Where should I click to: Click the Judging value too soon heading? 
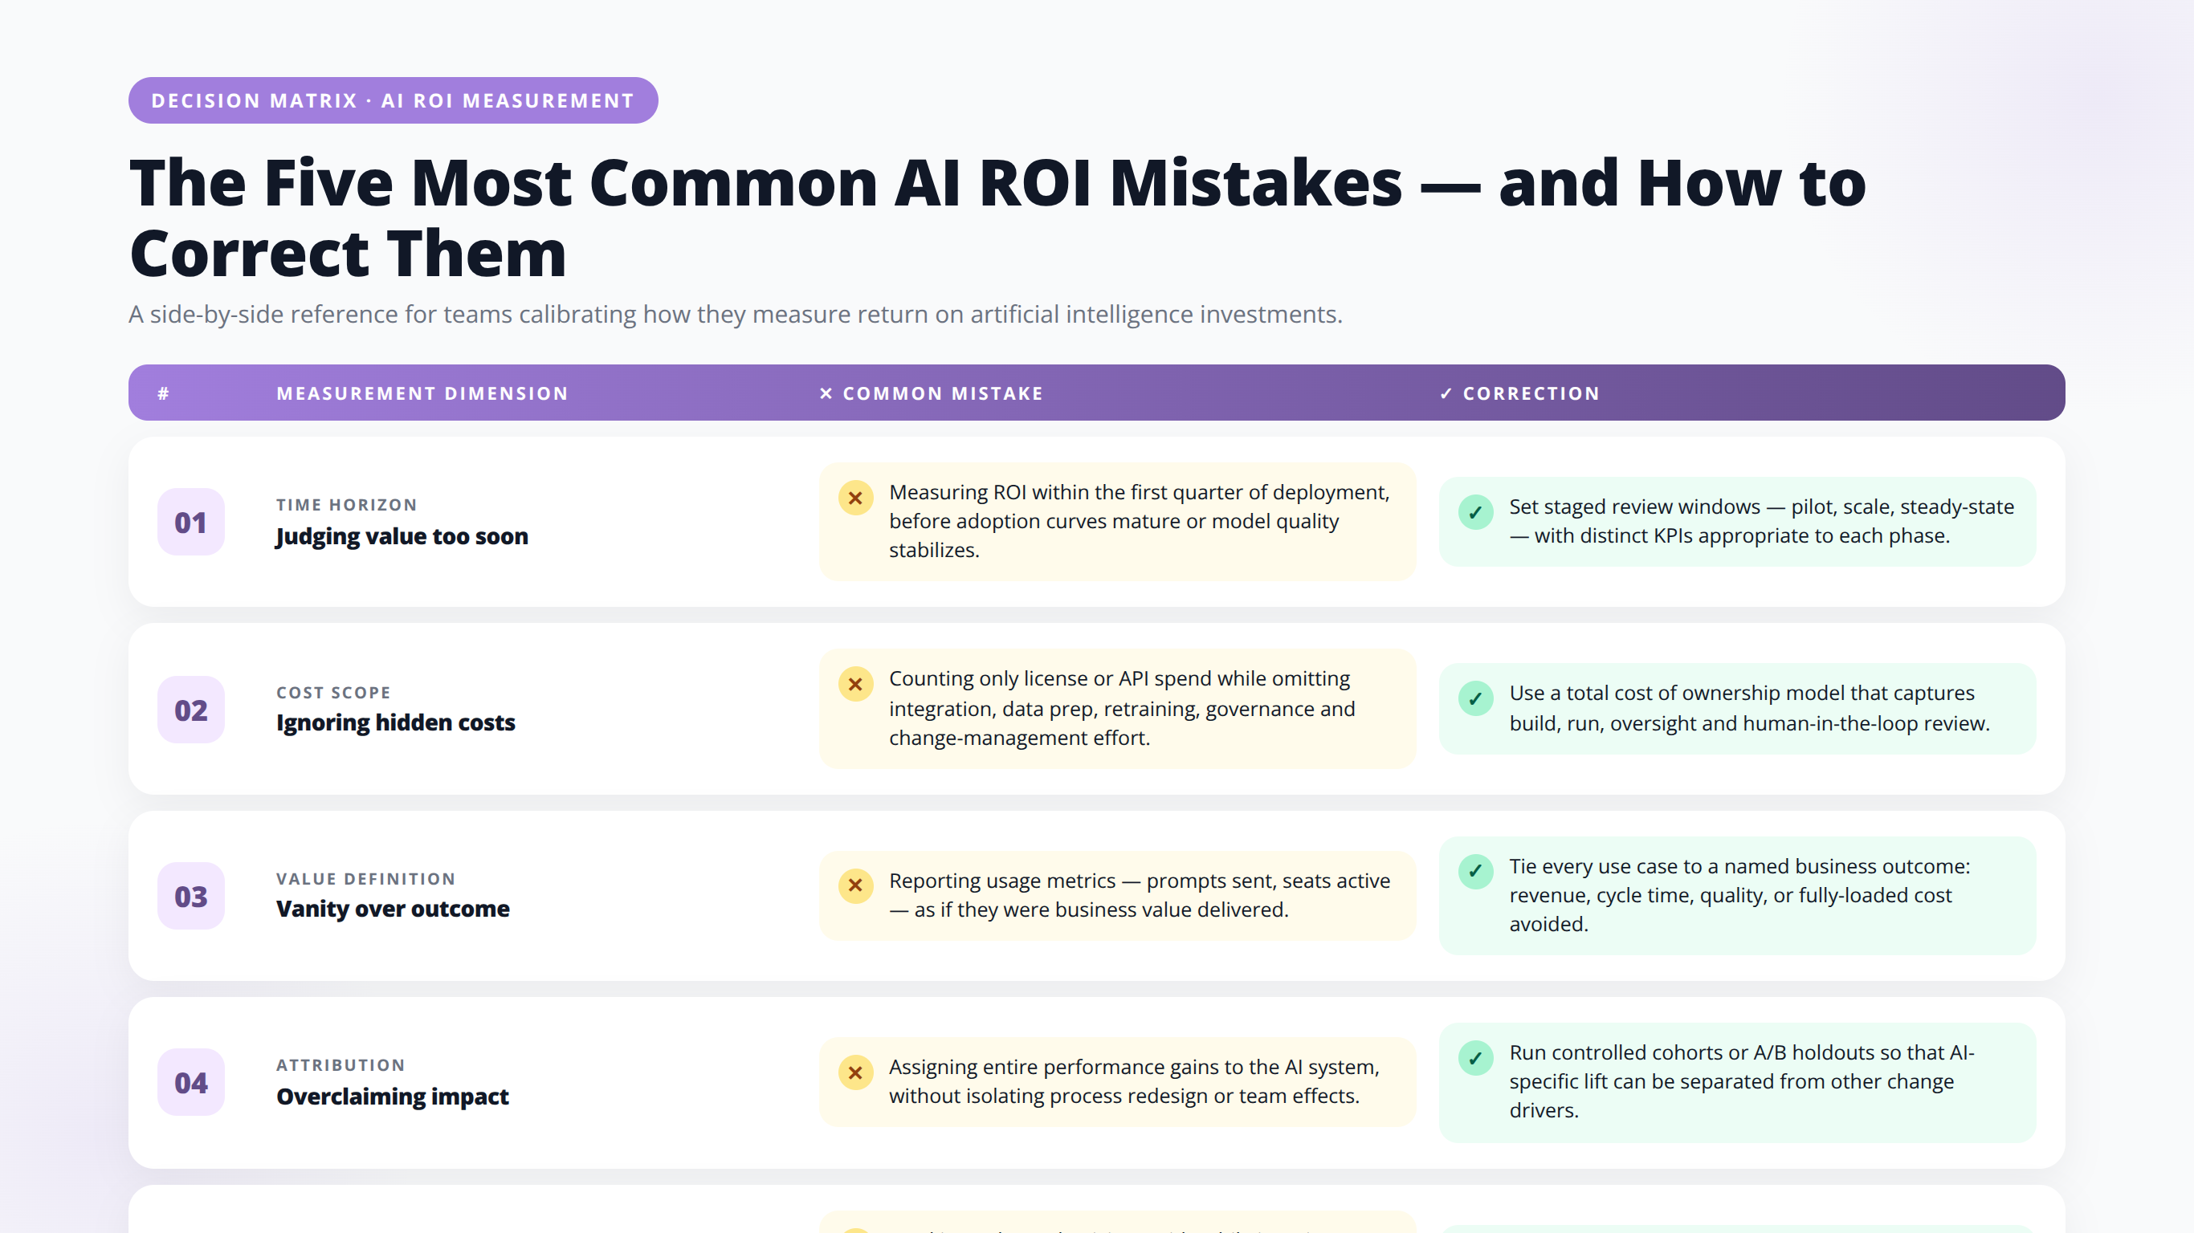pyautogui.click(x=402, y=536)
